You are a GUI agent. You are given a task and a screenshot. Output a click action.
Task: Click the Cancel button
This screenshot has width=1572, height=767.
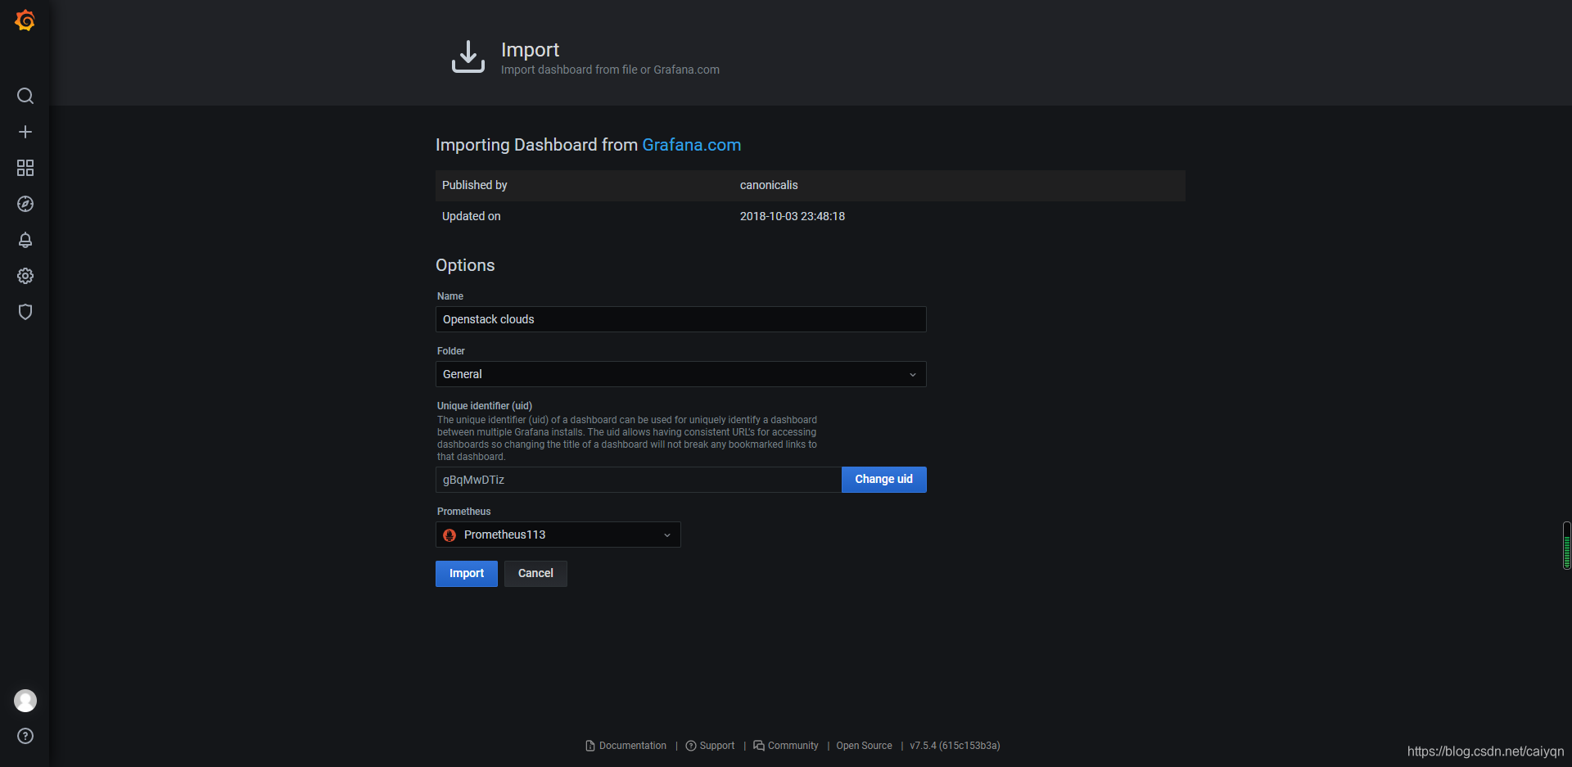point(535,574)
